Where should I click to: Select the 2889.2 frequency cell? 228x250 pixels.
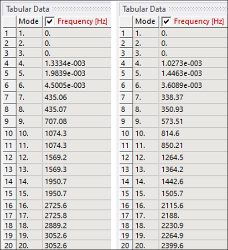tap(77, 225)
